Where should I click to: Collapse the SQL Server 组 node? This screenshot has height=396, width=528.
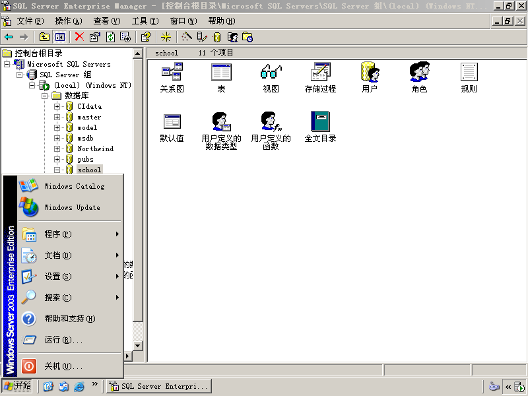20,75
